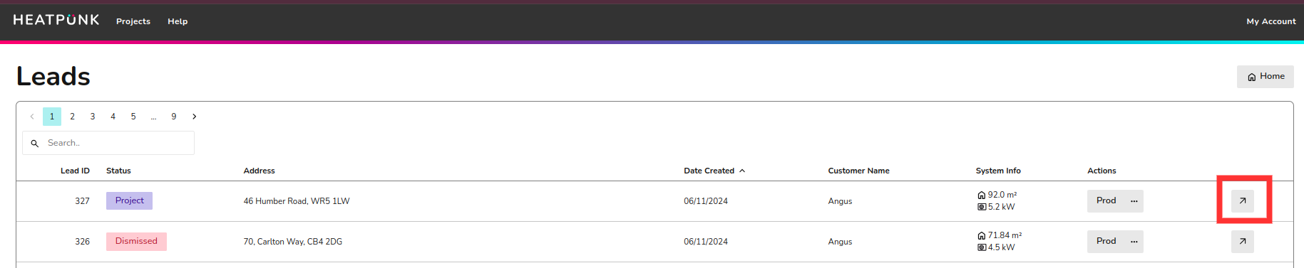Screen dimensions: 1304x268
Task: Click the Prod button for lead 326
Action: (1106, 242)
